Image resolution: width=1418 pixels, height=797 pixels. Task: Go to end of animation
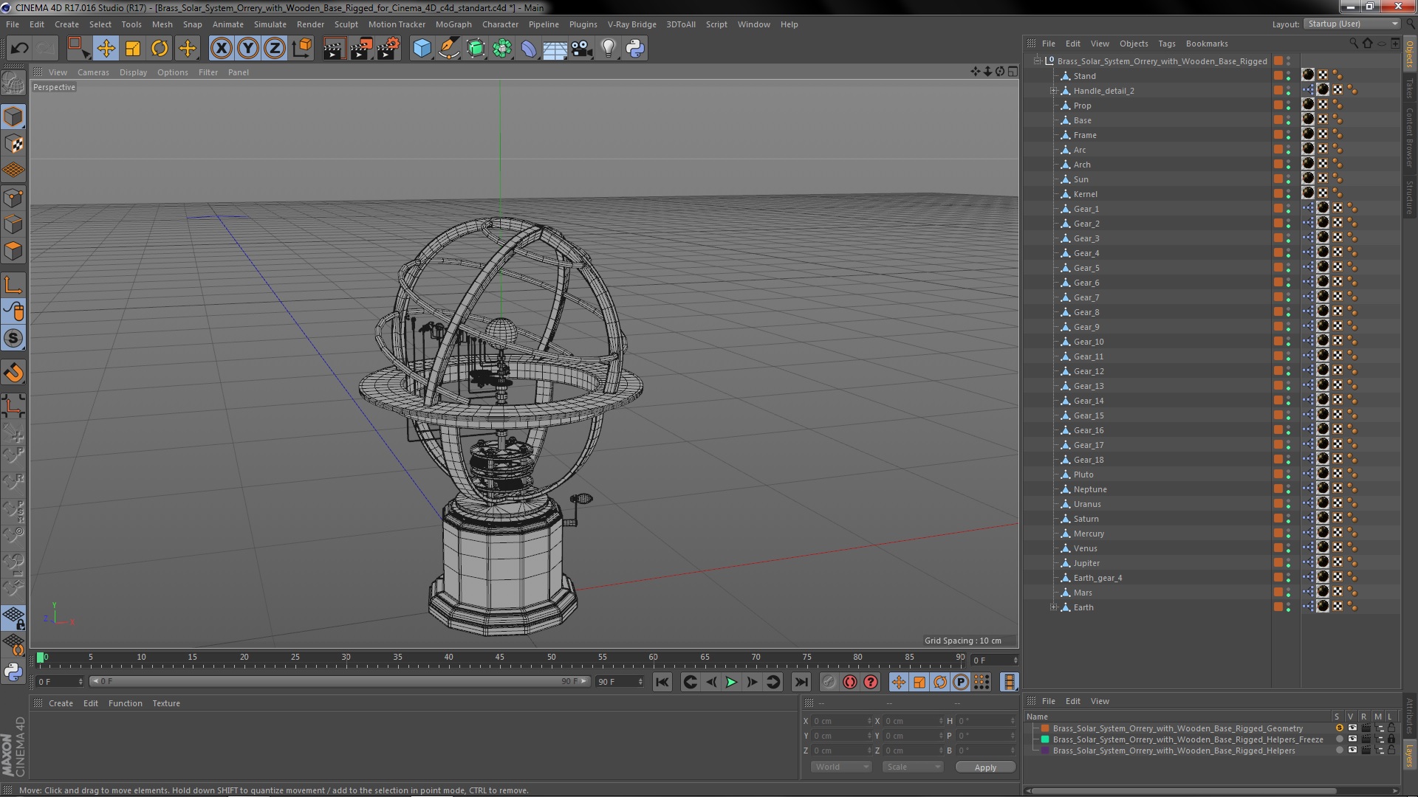pos(801,682)
